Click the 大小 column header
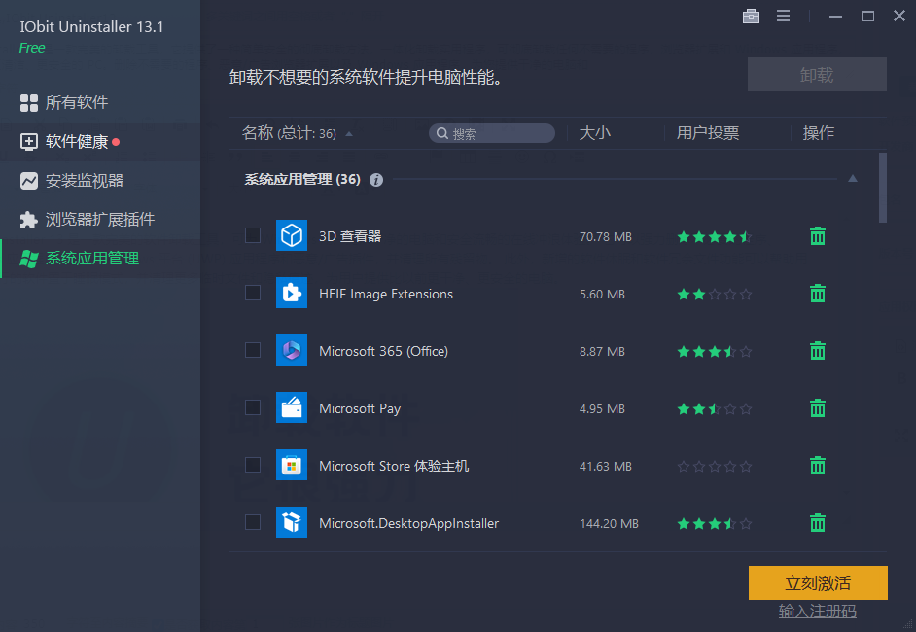916x632 pixels. pyautogui.click(x=595, y=133)
